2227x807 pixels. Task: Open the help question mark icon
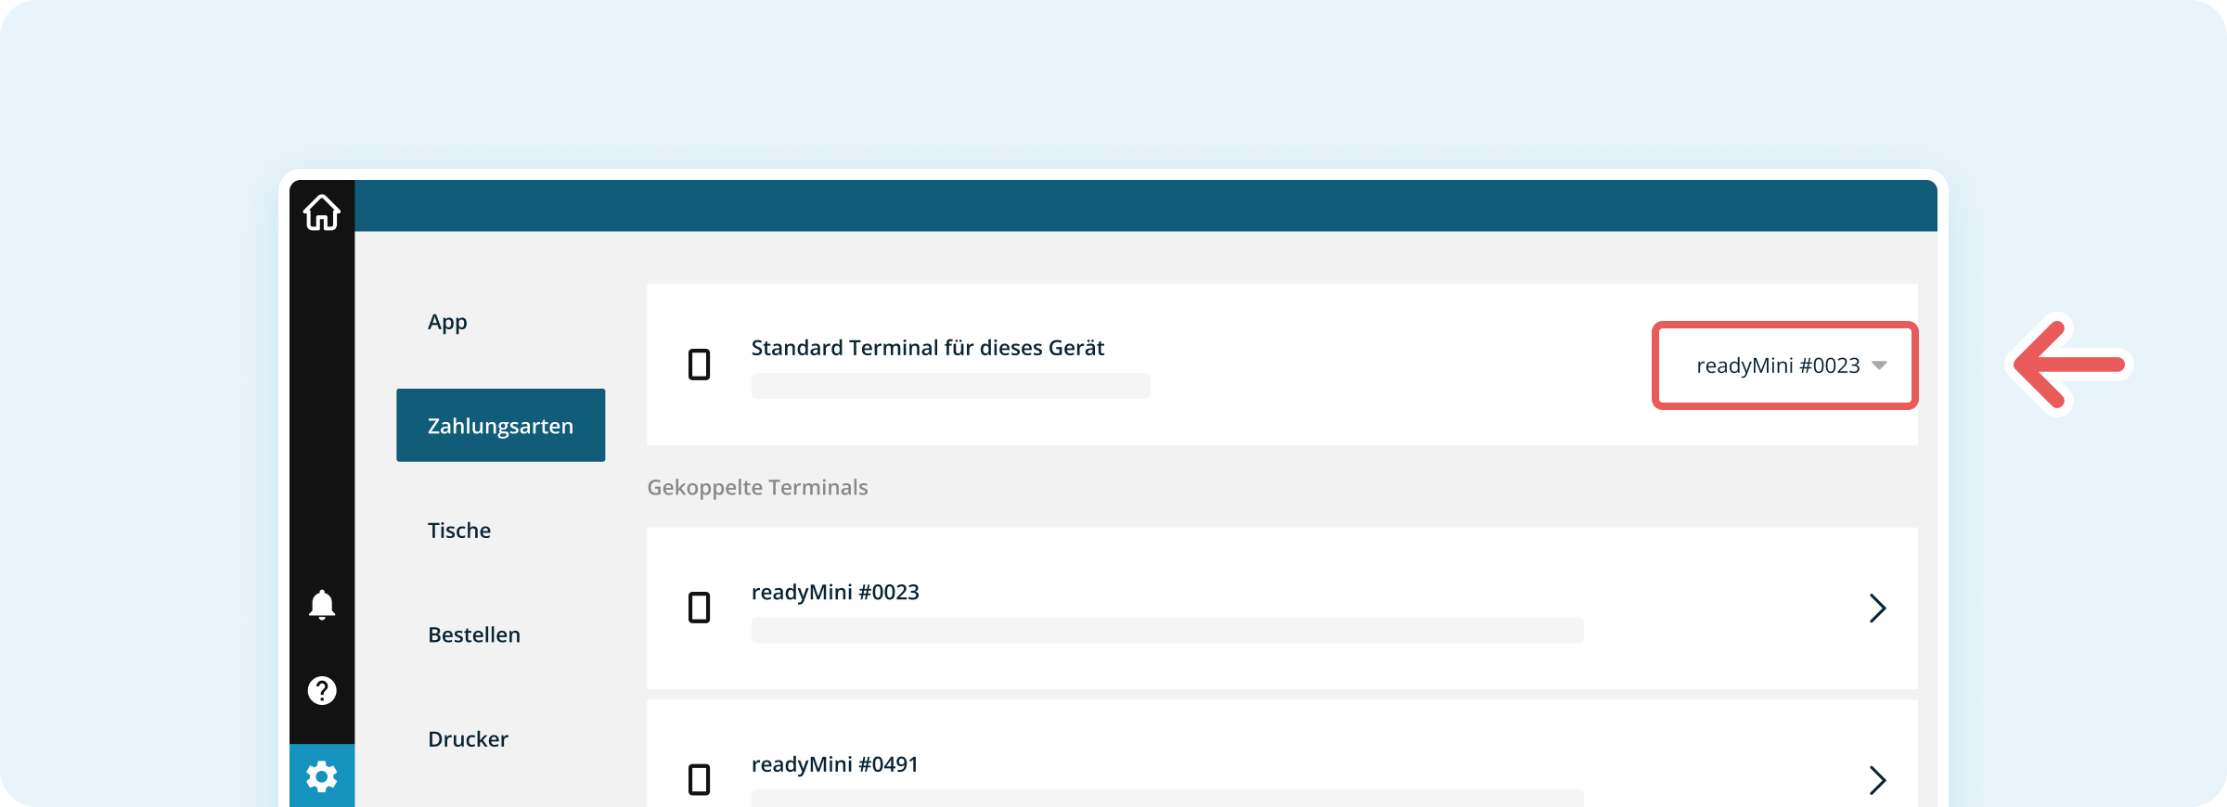[x=322, y=690]
